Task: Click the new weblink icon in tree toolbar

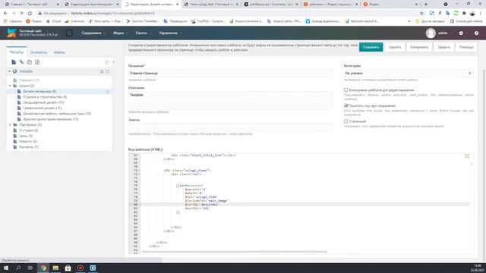Action: [x=21, y=62]
